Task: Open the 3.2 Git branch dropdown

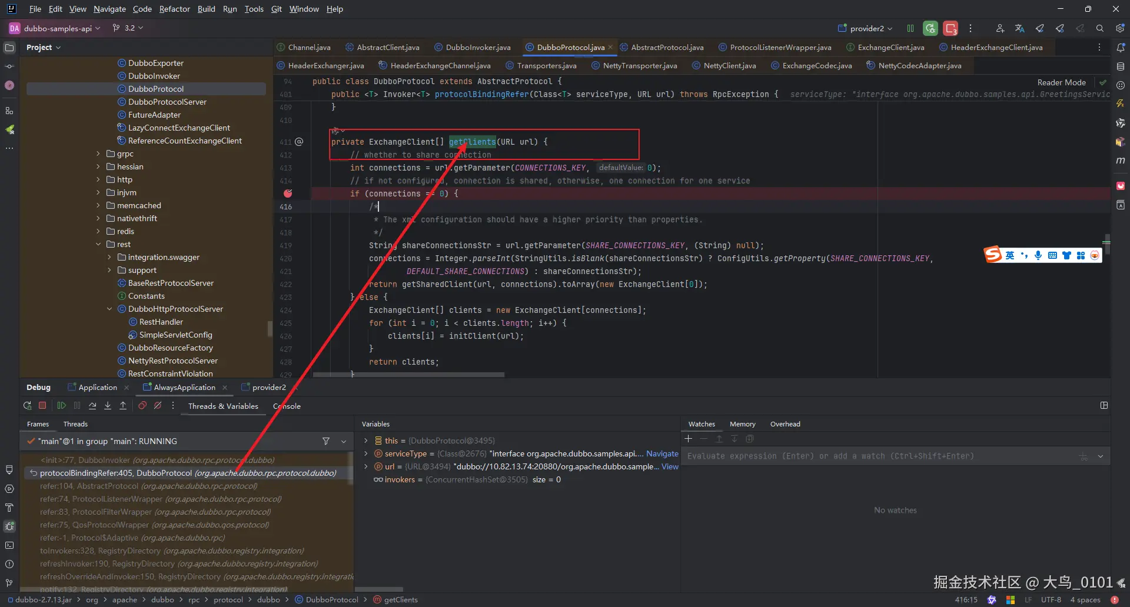Action: 128,28
